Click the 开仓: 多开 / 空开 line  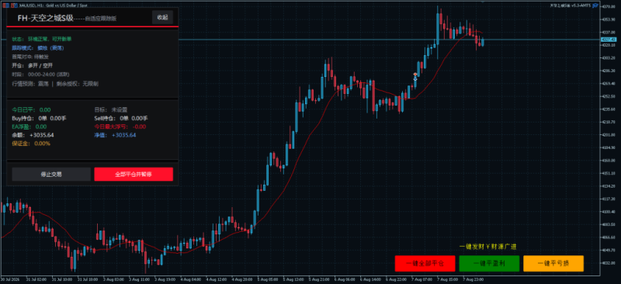pyautogui.click(x=32, y=65)
